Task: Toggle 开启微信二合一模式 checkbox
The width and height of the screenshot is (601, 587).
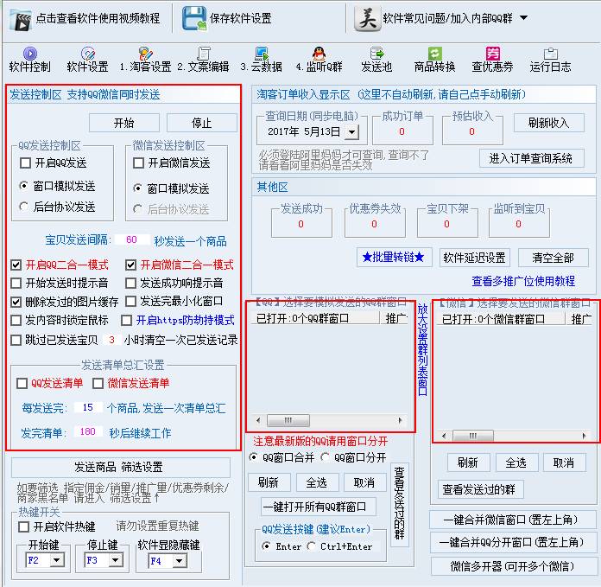Action: [130, 265]
